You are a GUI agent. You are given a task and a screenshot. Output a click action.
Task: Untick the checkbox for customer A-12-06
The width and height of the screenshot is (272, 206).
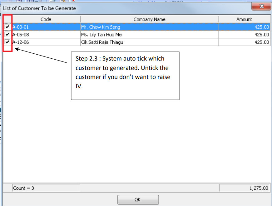pos(7,42)
